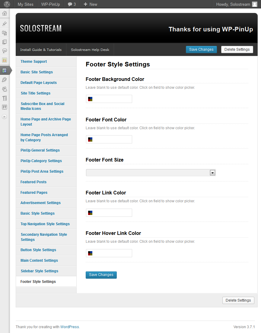Open the yellow forms icon in sidebar

5,60
